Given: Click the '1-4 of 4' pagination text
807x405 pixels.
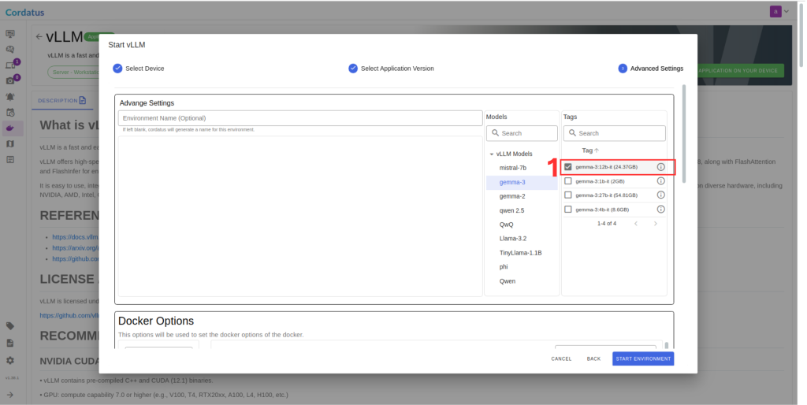Looking at the screenshot, I should click(607, 223).
